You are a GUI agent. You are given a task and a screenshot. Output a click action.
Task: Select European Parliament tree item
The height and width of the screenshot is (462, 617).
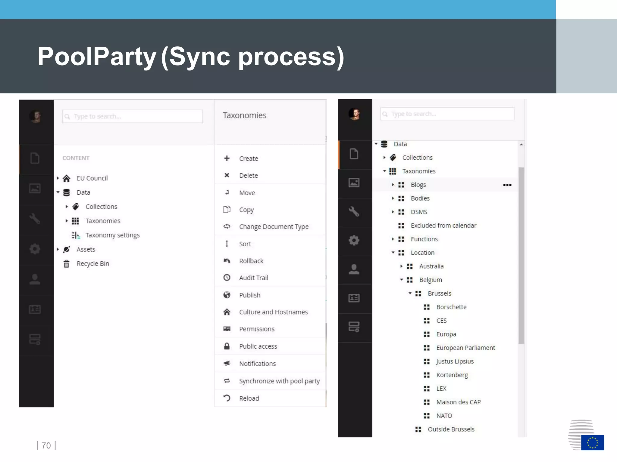click(466, 348)
